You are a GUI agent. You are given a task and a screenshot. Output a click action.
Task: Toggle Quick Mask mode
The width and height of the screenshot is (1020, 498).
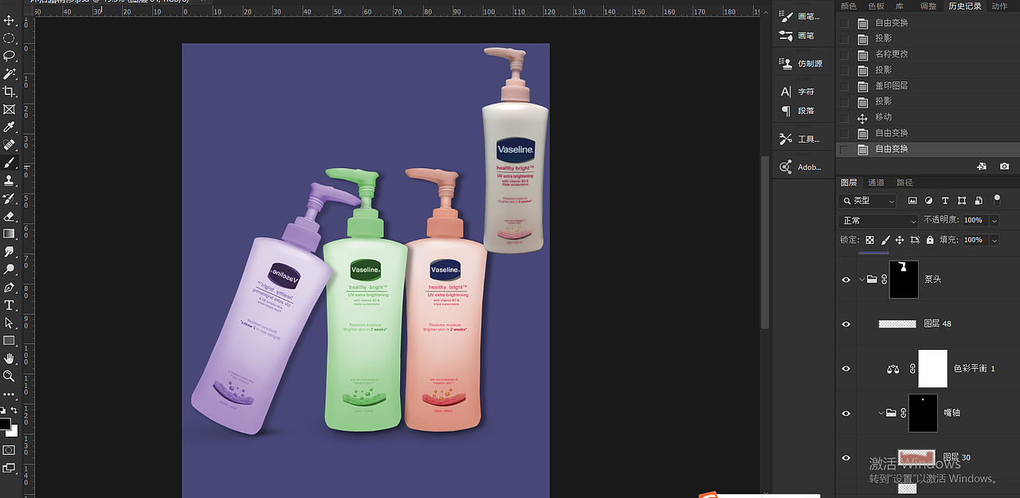coord(10,450)
